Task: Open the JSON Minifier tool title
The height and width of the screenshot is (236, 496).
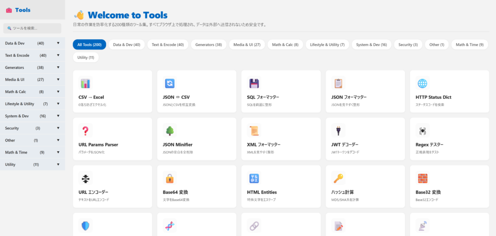Action: pos(177,144)
